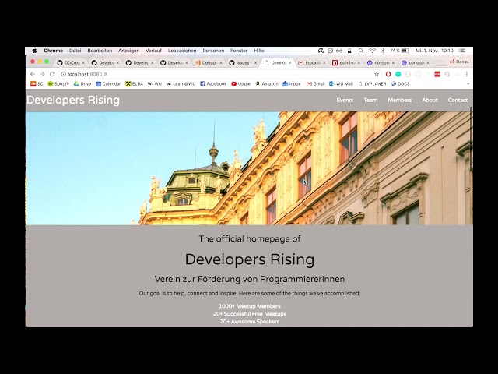The image size is (498, 374).
Task: Show hidden bookmarks with the overflow chevron
Action: [468, 83]
